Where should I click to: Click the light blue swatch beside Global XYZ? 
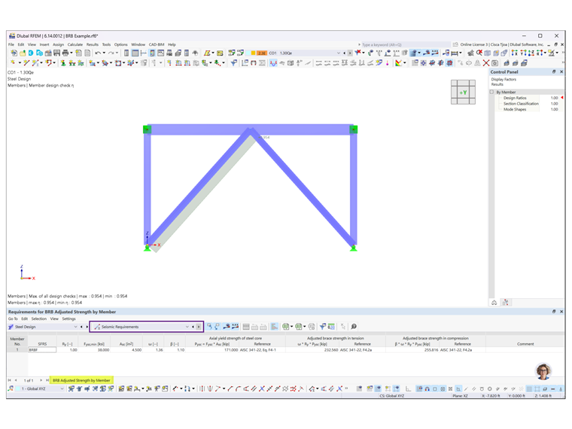17,389
